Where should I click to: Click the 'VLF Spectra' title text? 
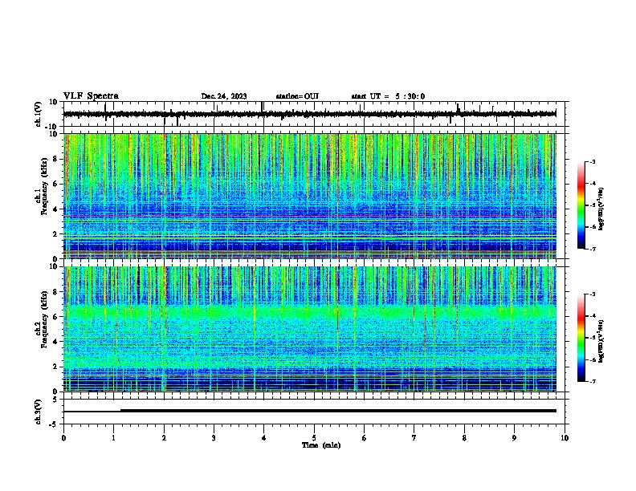91,96
